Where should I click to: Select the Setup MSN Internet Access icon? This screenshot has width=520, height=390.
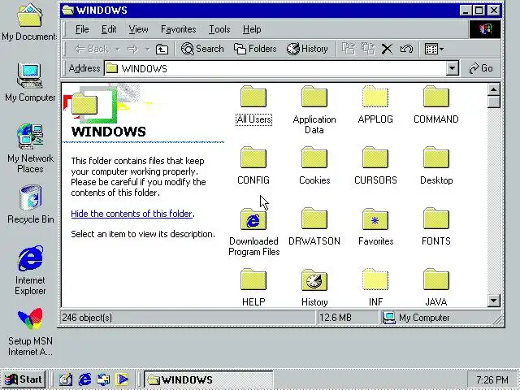[30, 331]
